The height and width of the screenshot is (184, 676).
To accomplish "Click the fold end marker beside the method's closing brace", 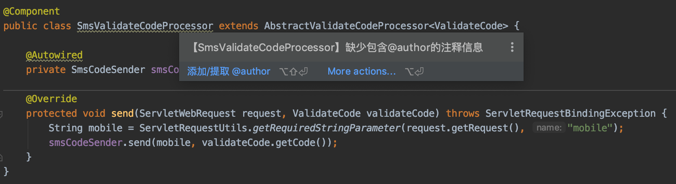I will 1,157.
